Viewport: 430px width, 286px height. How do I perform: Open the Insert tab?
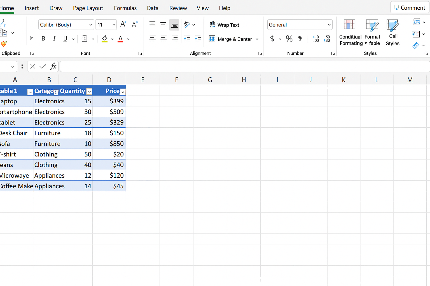[32, 8]
